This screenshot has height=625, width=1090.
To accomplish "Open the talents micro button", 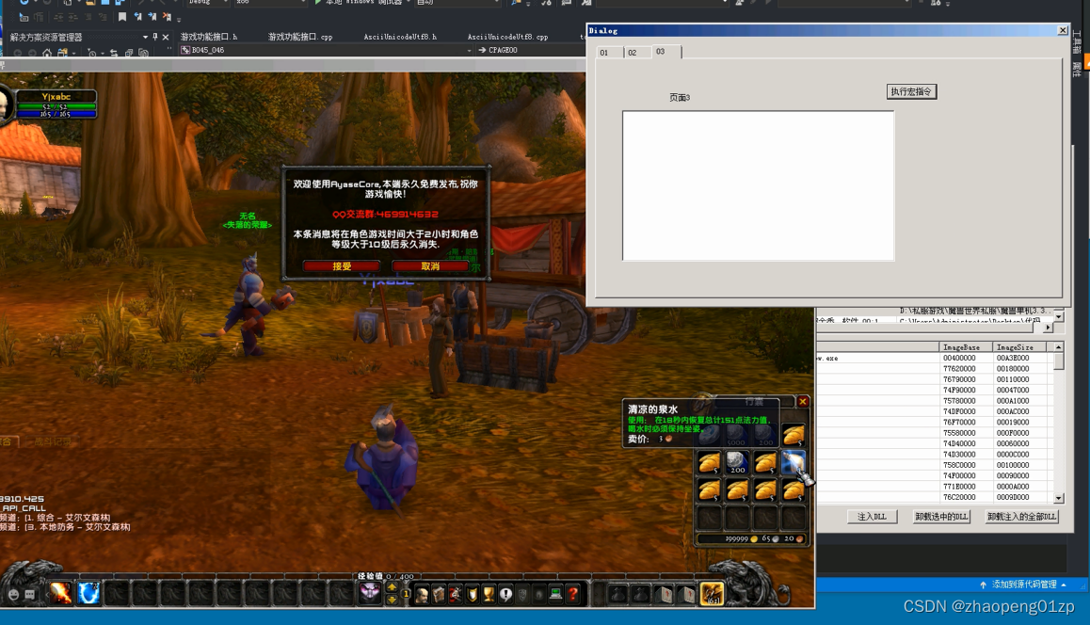I will [456, 595].
